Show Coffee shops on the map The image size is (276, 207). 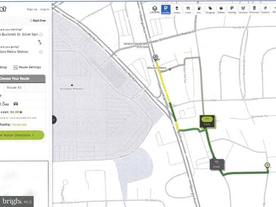tap(221, 9)
